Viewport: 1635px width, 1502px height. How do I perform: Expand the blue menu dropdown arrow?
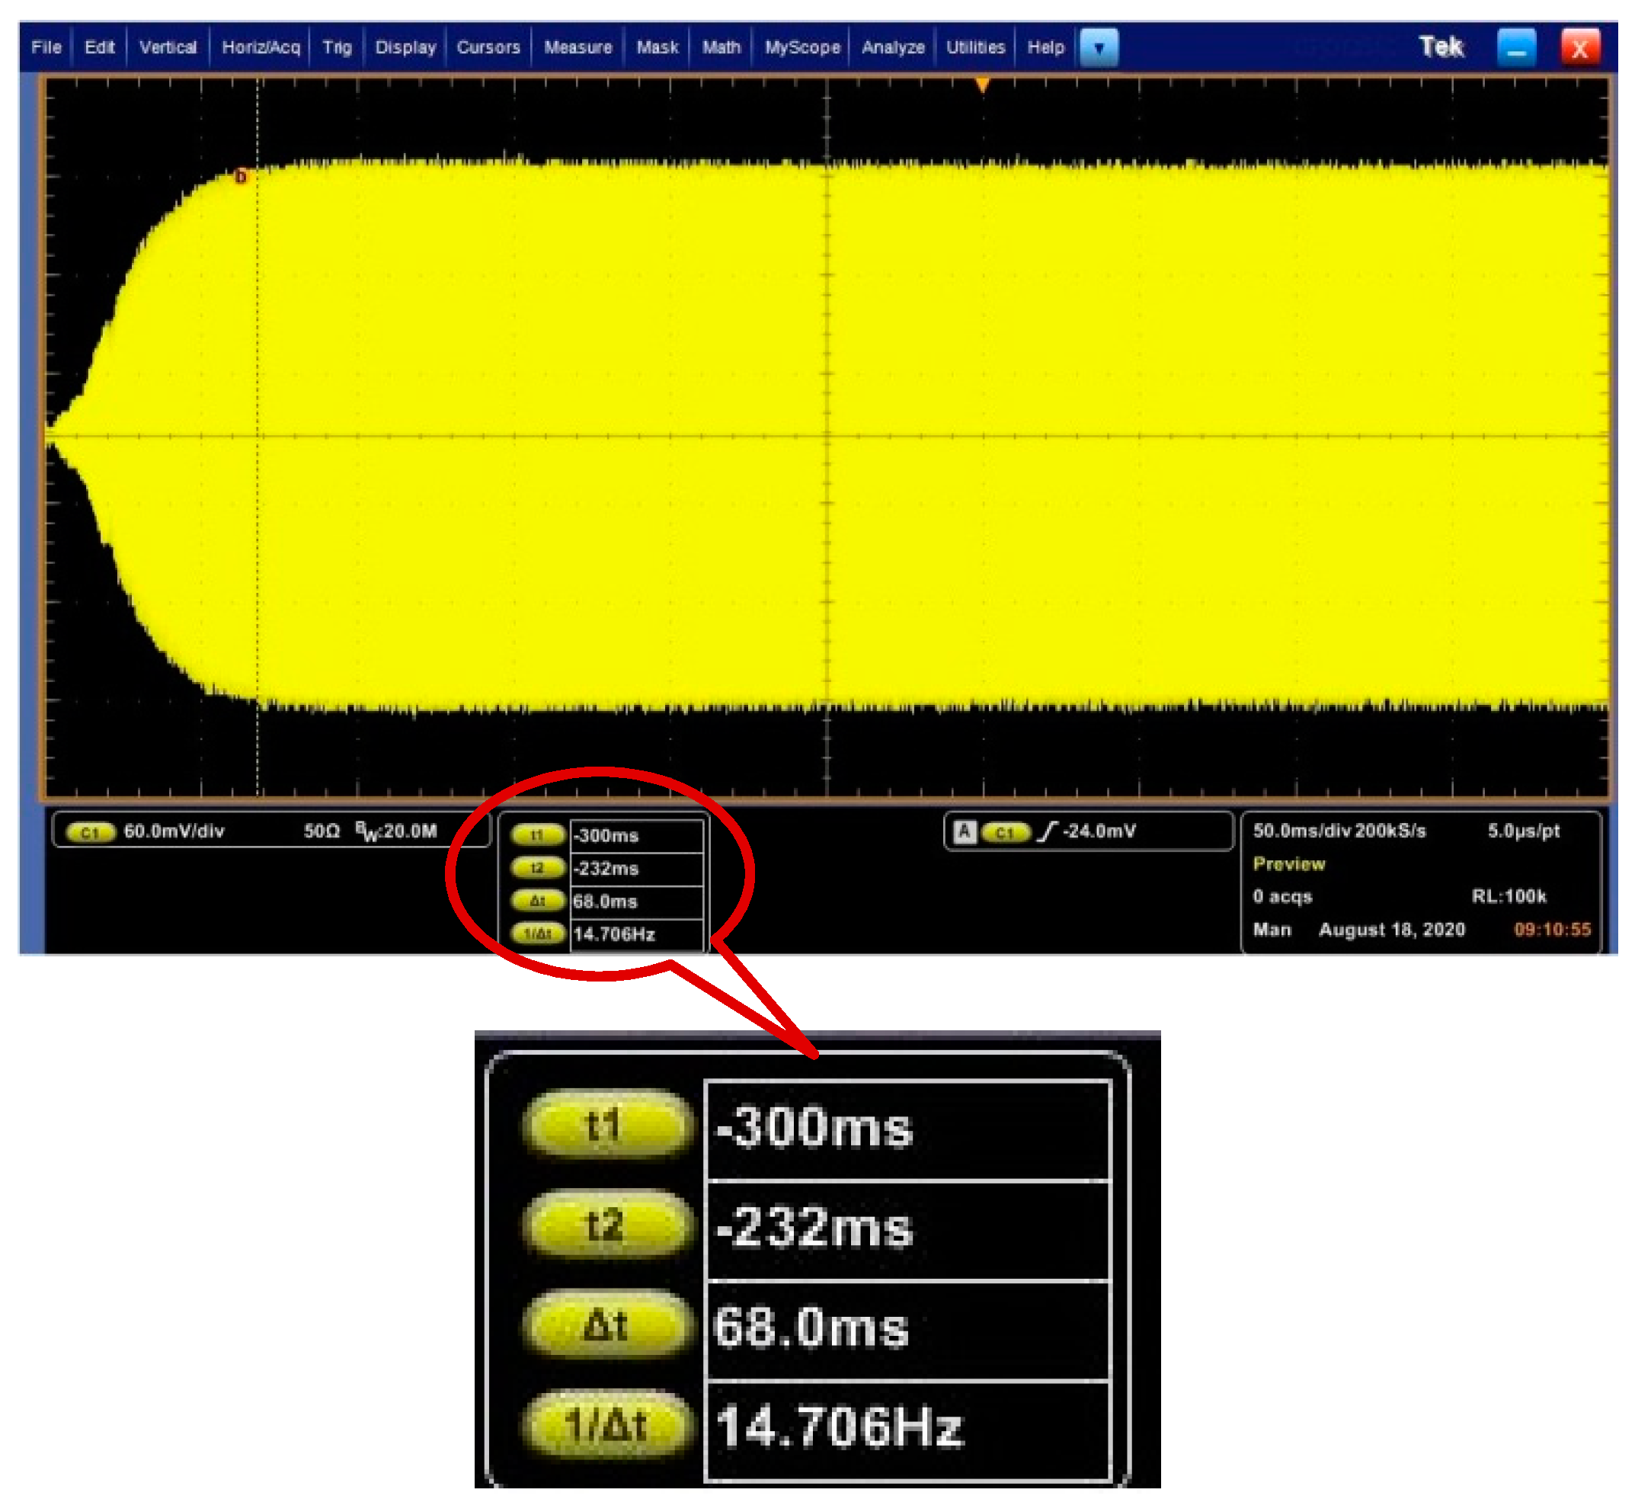[1099, 47]
